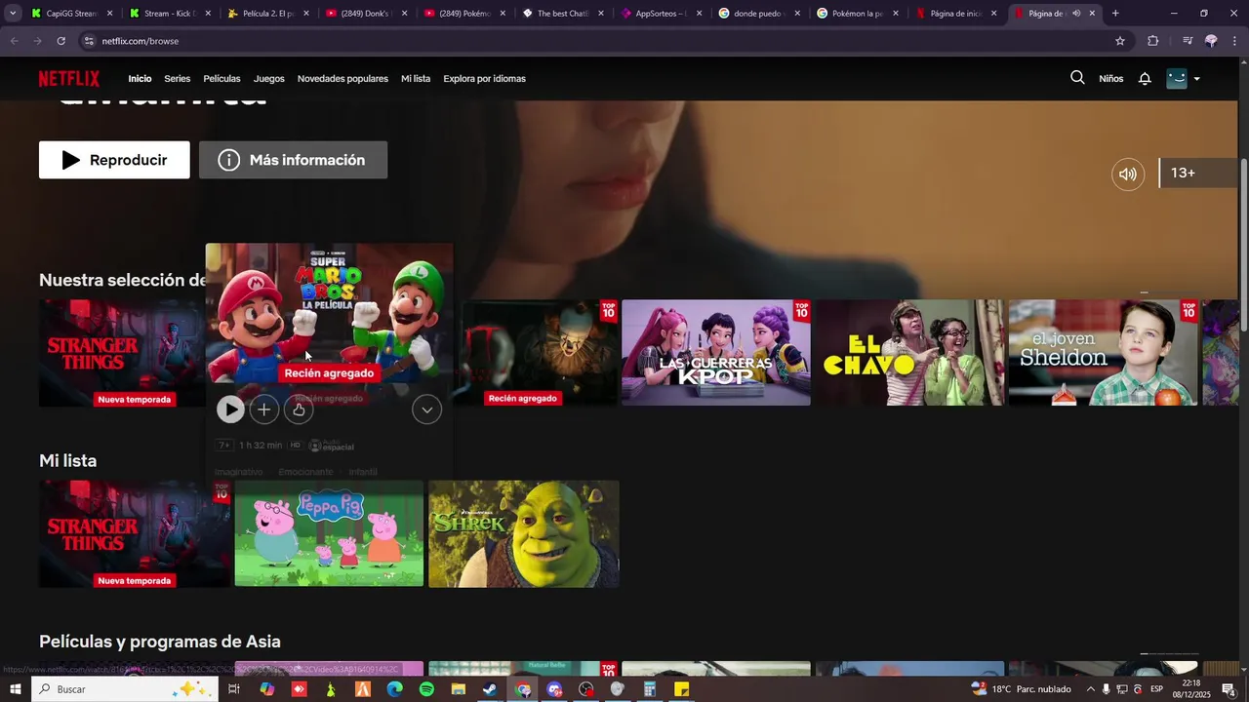1249x702 pixels.
Task: Play the Super Mario Bros preview card
Action: [x=230, y=409]
